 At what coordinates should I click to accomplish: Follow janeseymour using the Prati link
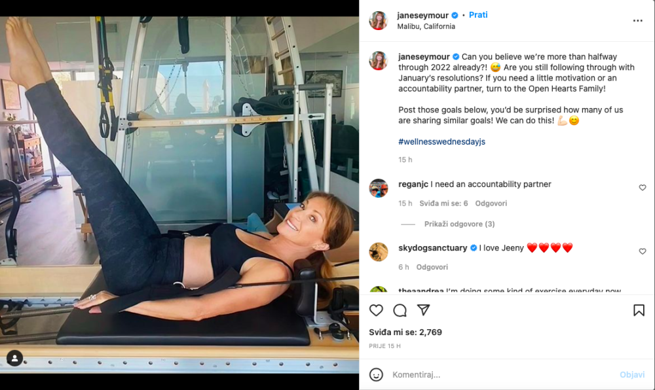pos(478,15)
